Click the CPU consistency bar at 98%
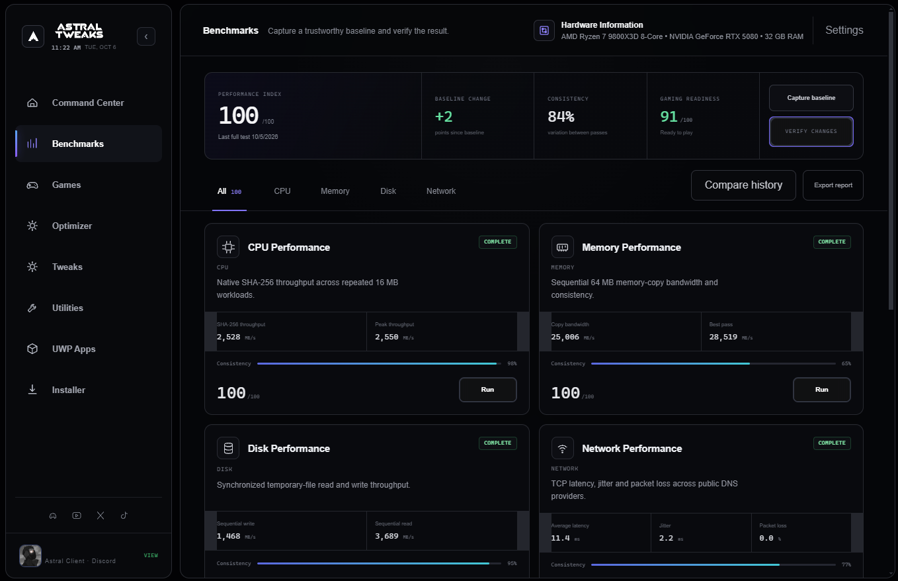The width and height of the screenshot is (898, 581). (x=379, y=363)
